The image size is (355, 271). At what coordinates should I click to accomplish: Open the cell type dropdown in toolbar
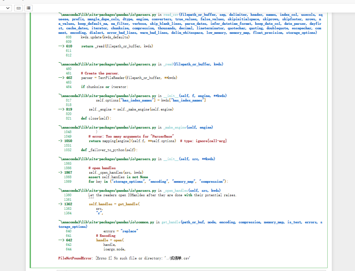[6, 8]
